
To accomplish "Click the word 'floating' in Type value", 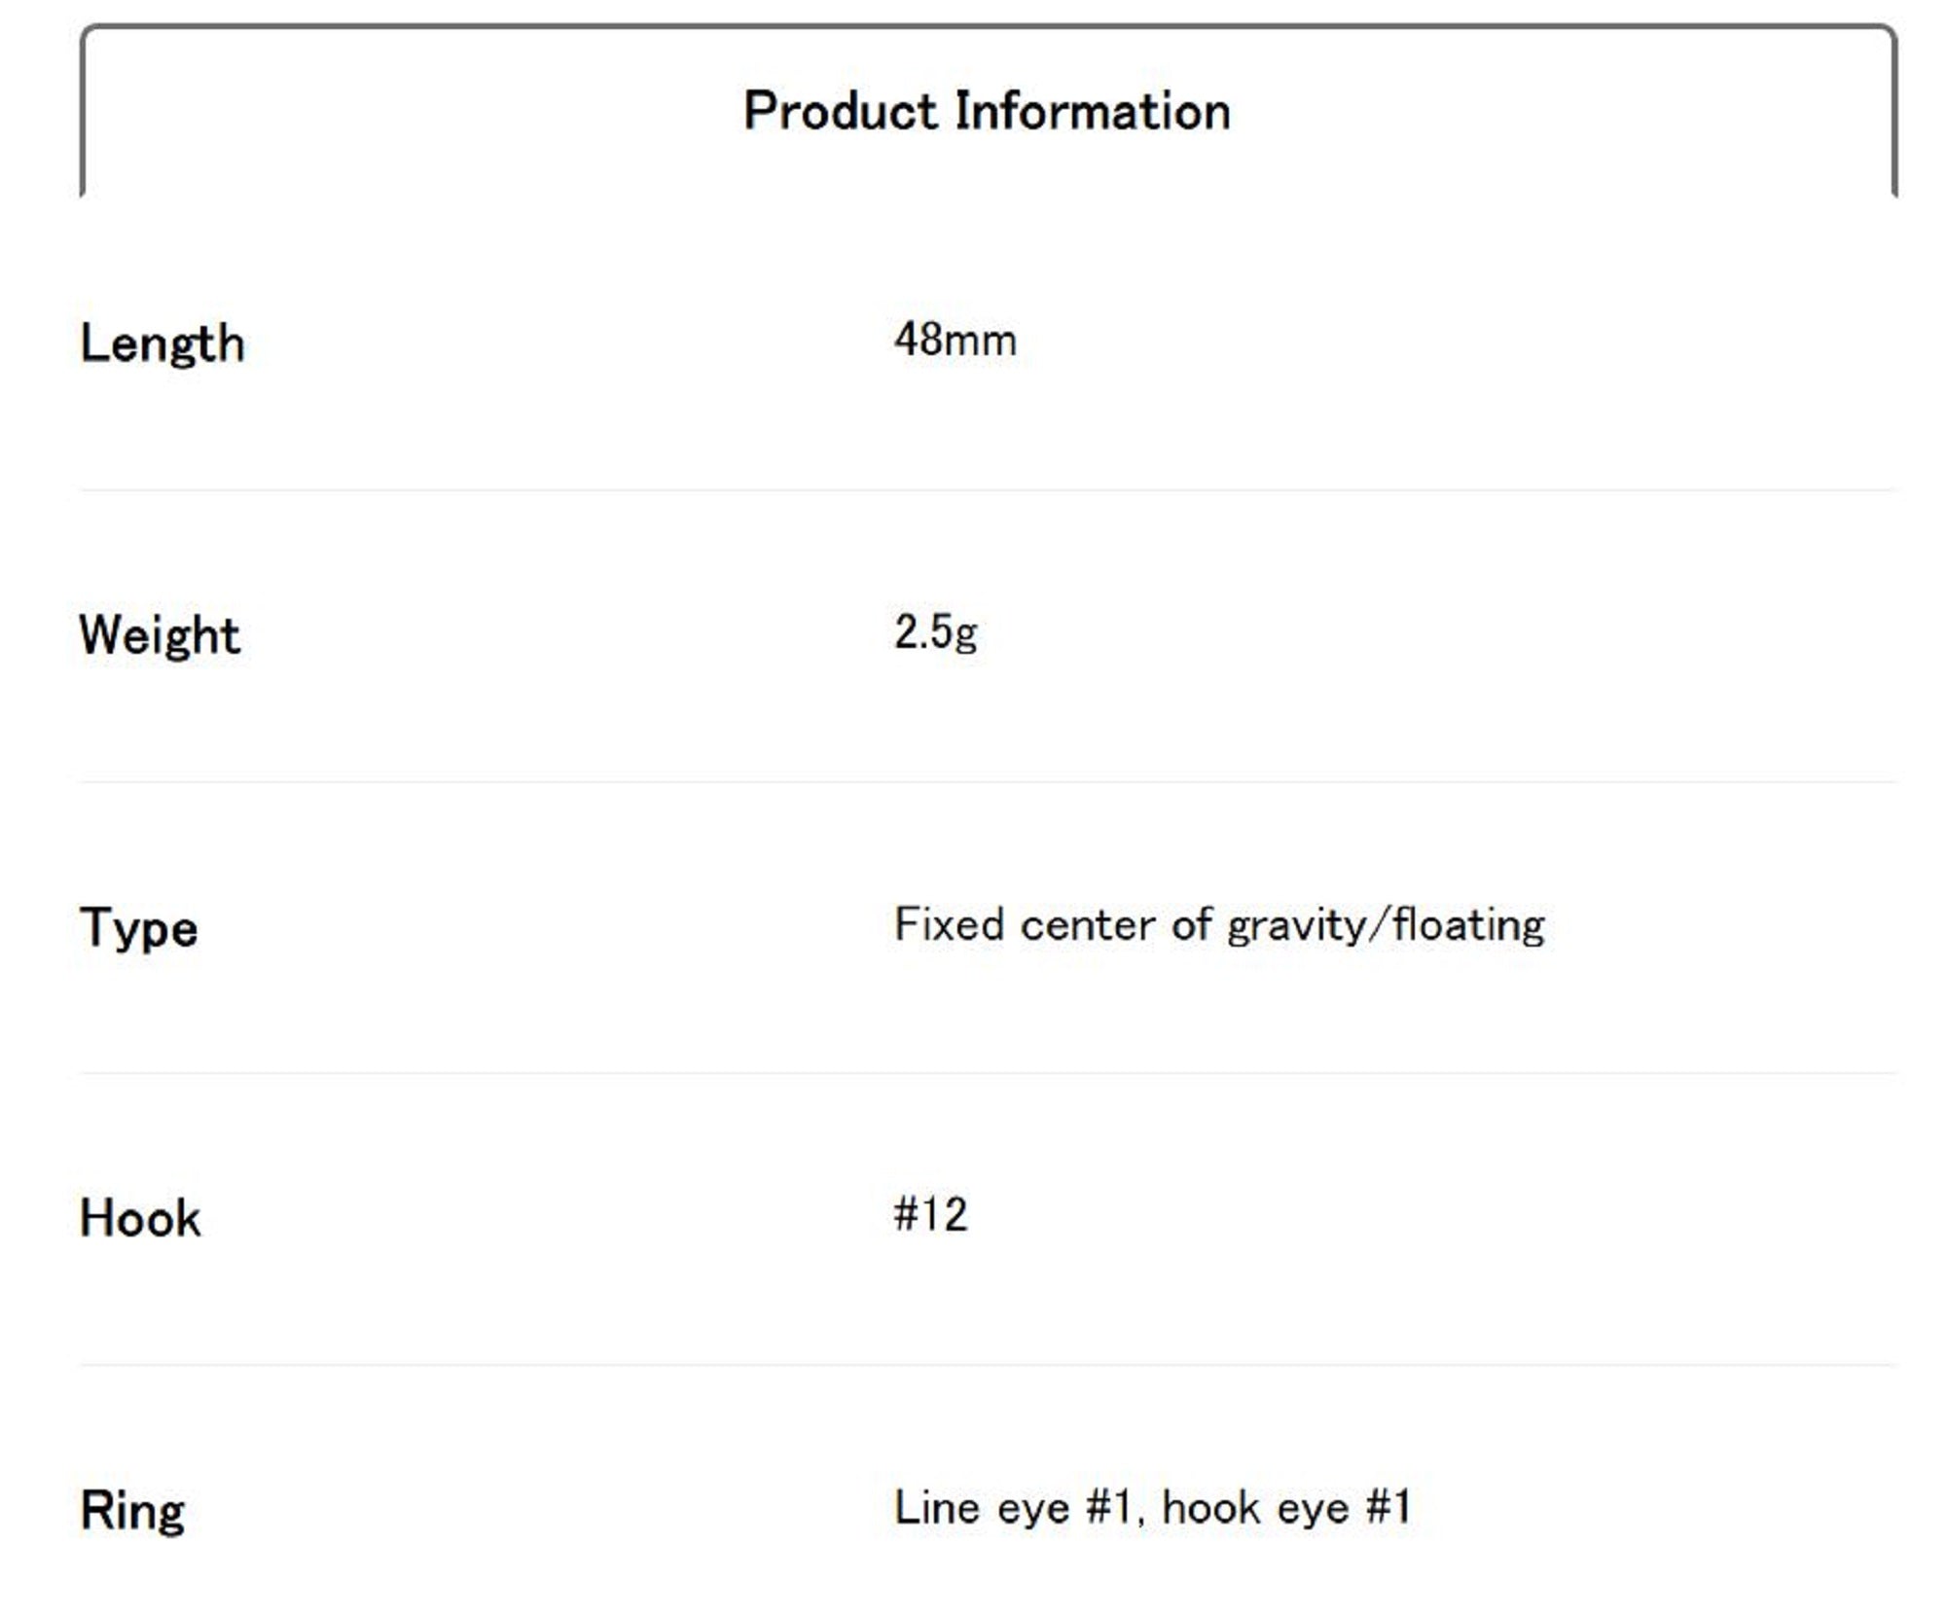I will pyautogui.click(x=1468, y=925).
